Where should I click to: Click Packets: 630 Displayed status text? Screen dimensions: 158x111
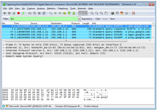69,106
